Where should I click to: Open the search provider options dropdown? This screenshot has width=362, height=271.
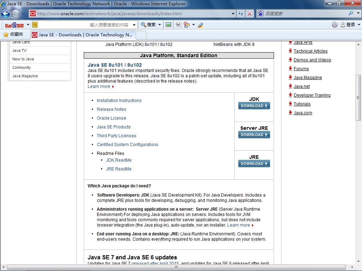tap(358, 13)
